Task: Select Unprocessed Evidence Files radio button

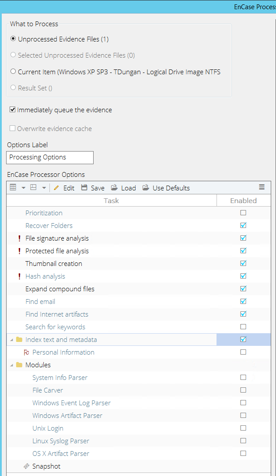Action: [13, 39]
